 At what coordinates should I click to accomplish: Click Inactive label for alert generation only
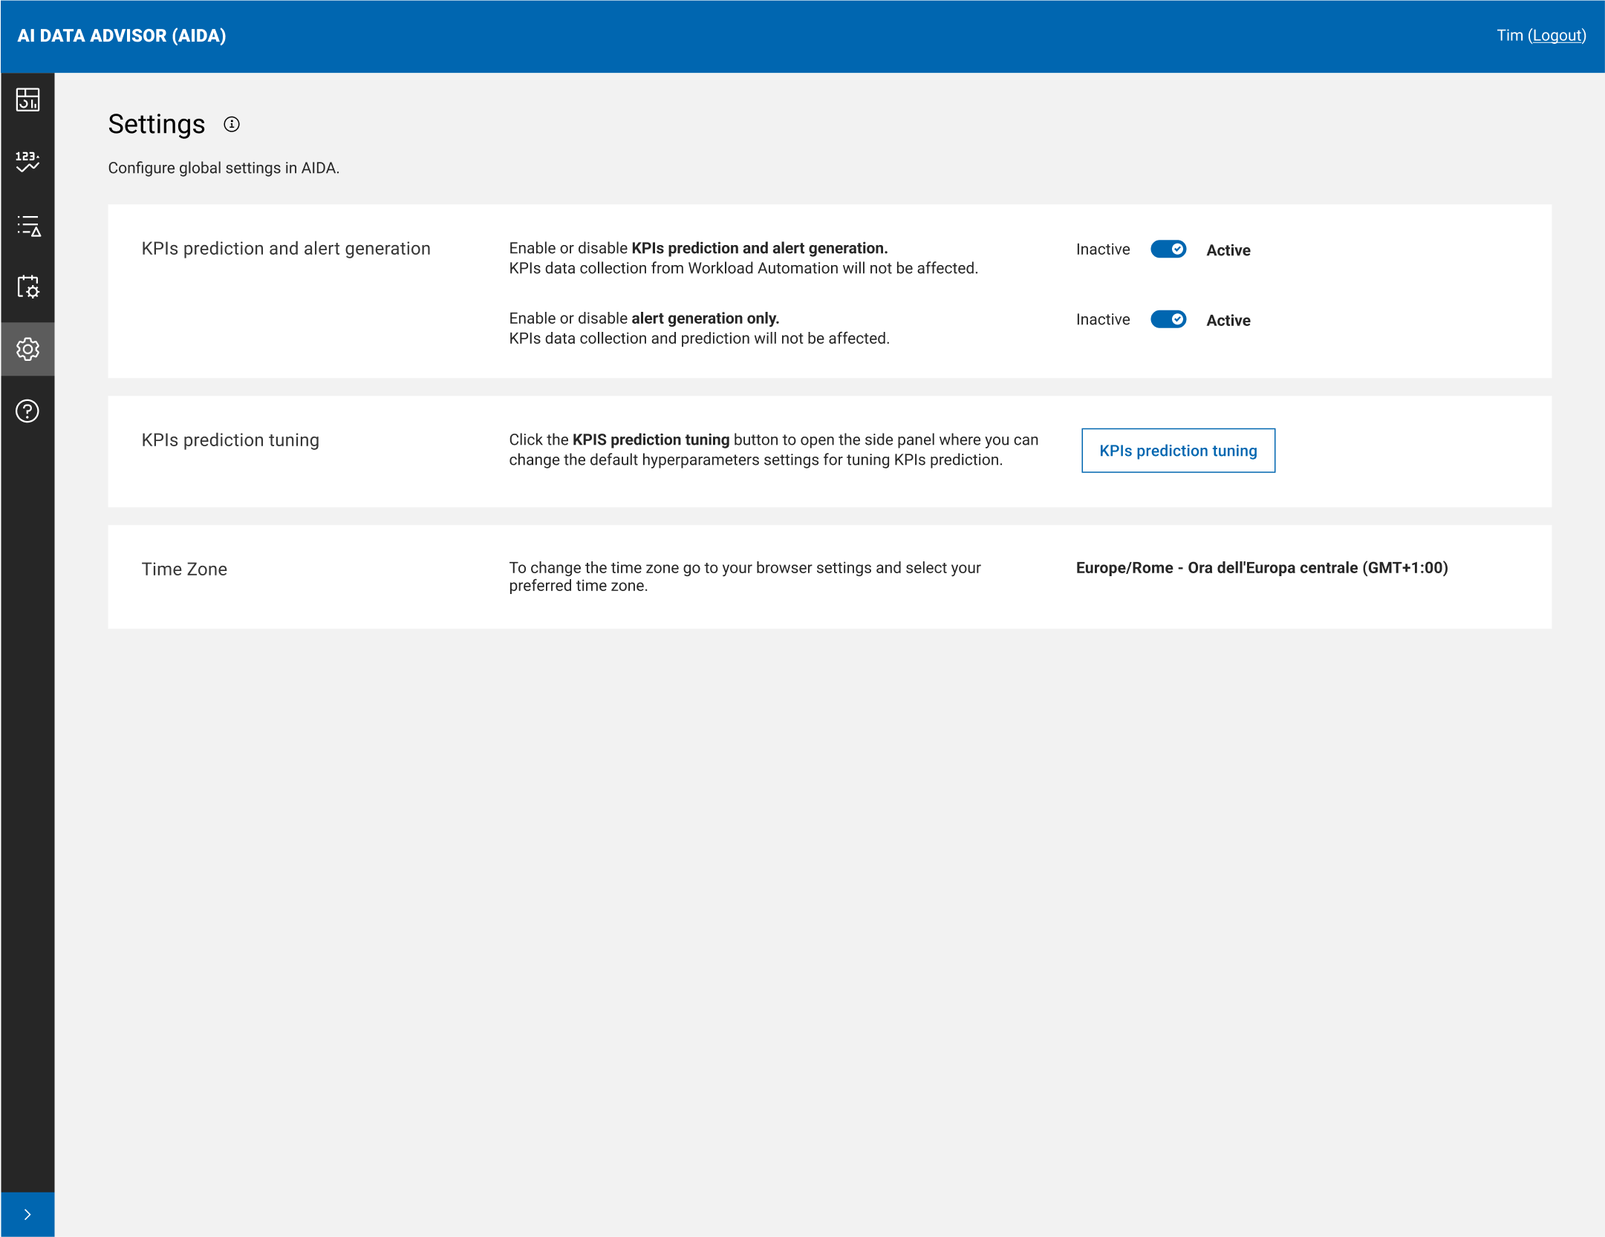coord(1102,319)
